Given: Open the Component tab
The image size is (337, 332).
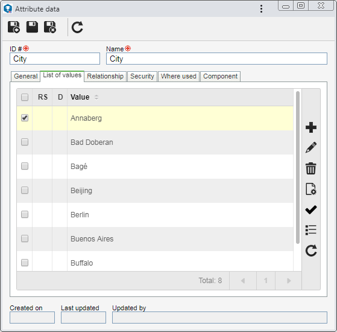Looking at the screenshot, I should (220, 77).
